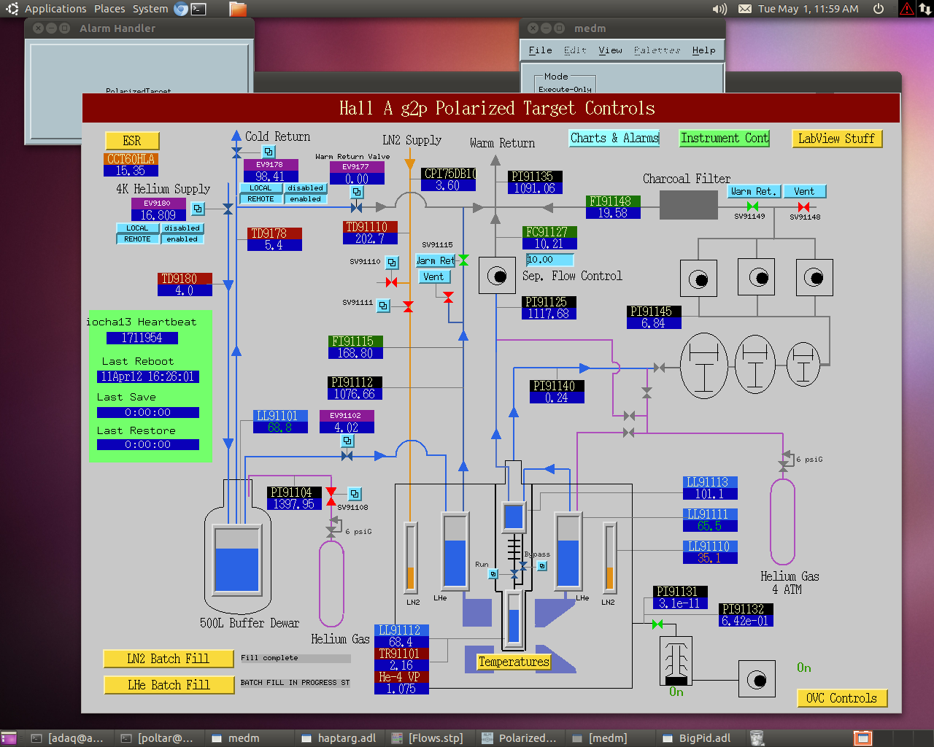This screenshot has height=747, width=934.
Task: Click the Vent button below SV91115
Action: click(433, 277)
